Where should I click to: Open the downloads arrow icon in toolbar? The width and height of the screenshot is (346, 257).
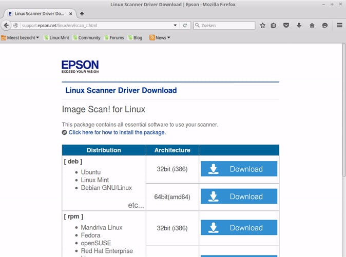(x=299, y=25)
